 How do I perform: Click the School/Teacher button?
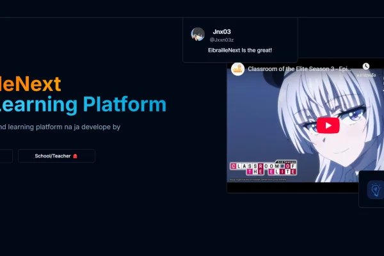[x=56, y=156]
